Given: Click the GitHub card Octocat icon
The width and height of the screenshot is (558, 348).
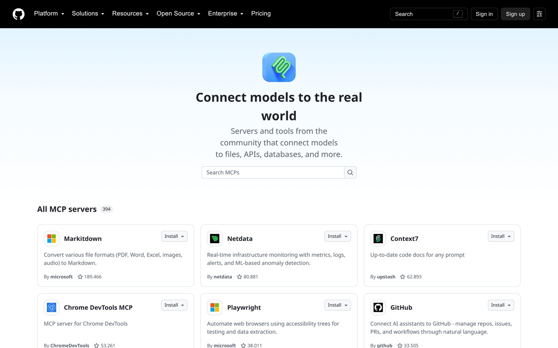Looking at the screenshot, I should [x=378, y=308].
